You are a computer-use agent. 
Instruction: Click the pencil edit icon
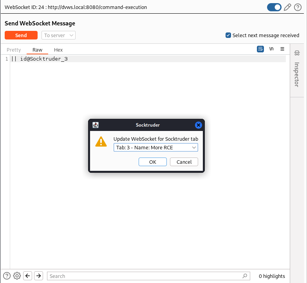click(x=287, y=7)
